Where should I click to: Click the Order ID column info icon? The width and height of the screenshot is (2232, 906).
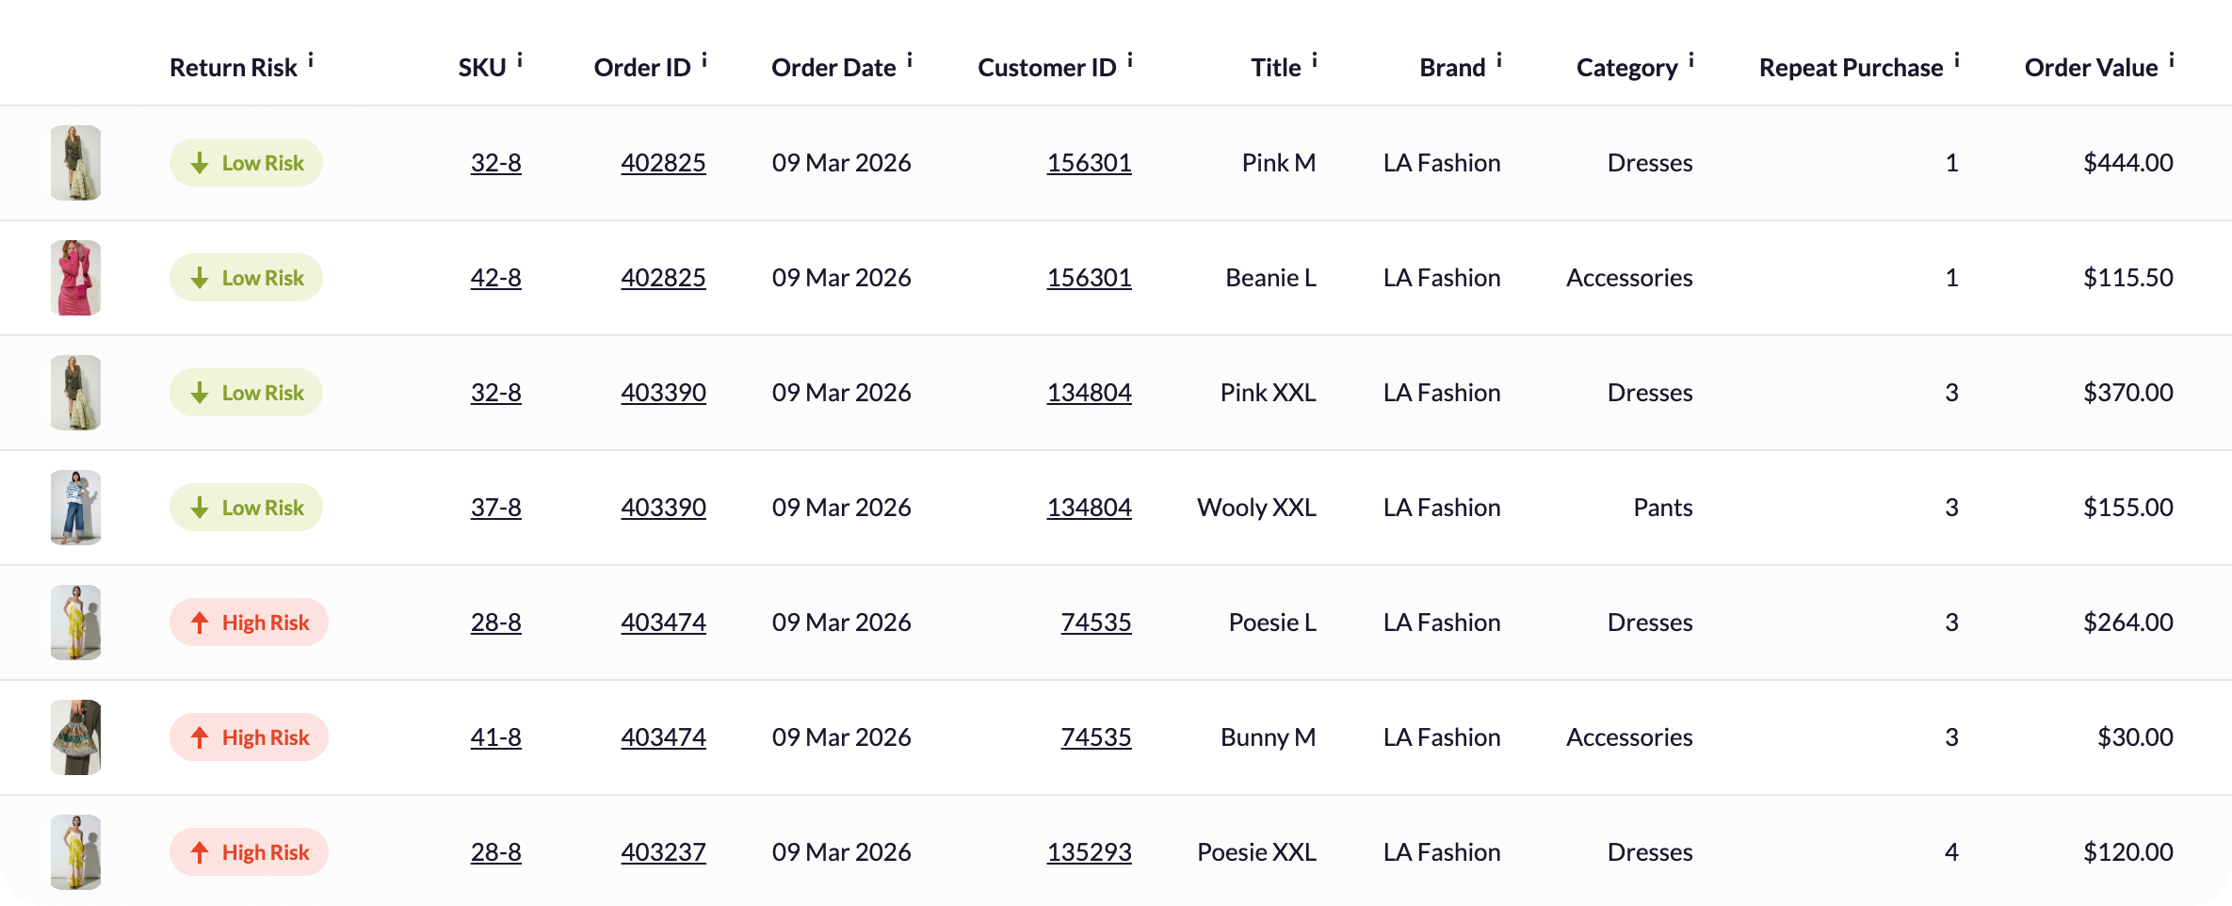(x=704, y=61)
